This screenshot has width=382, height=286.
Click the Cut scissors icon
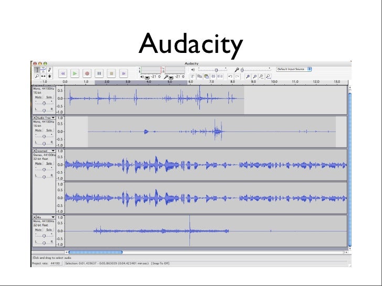click(x=193, y=76)
